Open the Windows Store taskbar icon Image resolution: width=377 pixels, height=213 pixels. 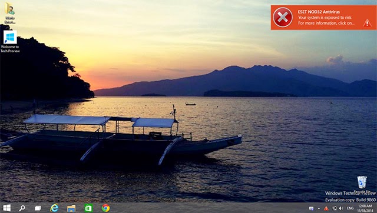(88, 208)
